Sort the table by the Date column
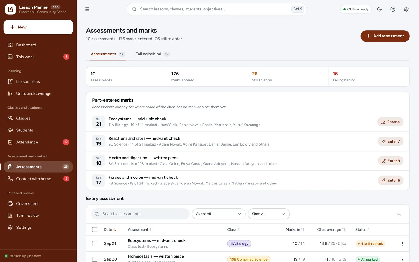The image size is (419, 262). tap(110, 230)
